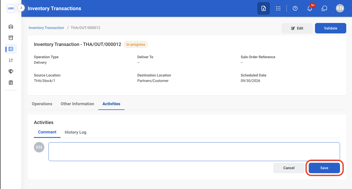The width and height of the screenshot is (352, 189).
Task: Cancel the comment entry
Action: coord(289,168)
